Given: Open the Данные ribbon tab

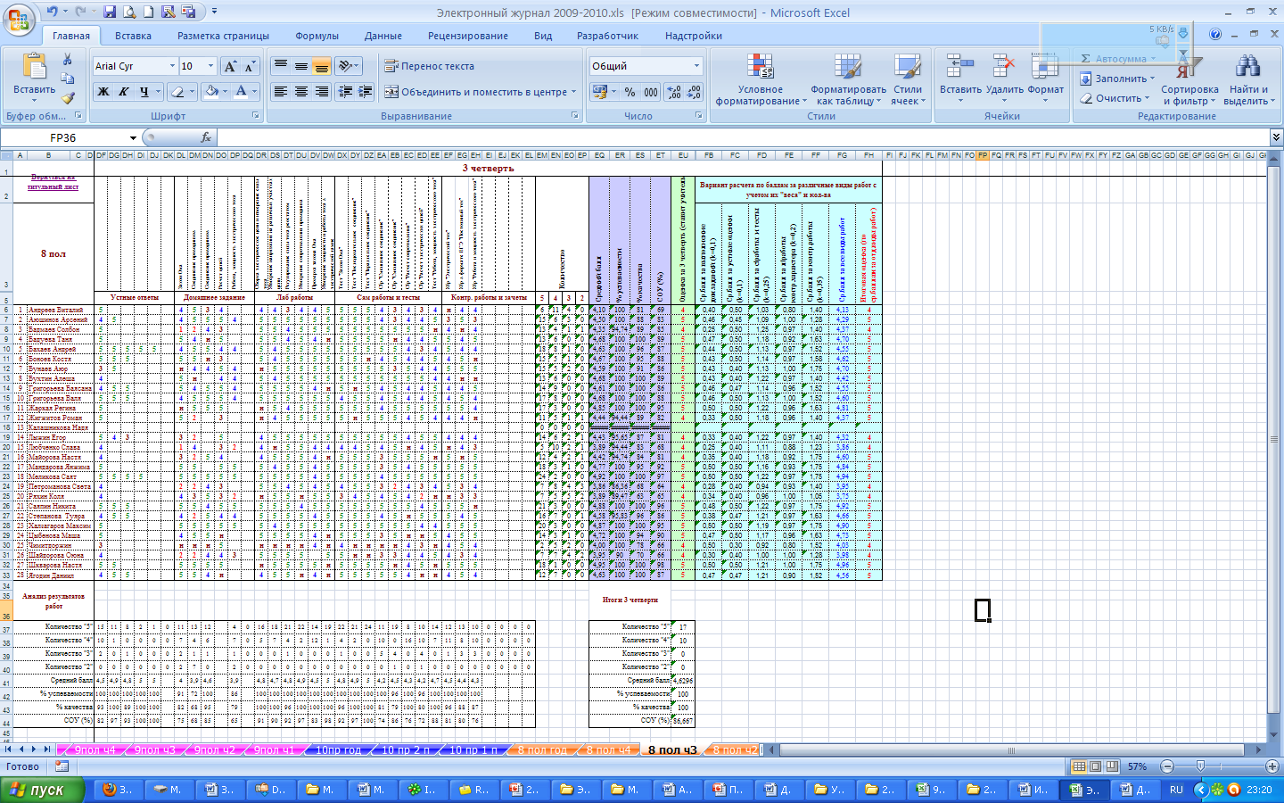Looking at the screenshot, I should point(383,36).
